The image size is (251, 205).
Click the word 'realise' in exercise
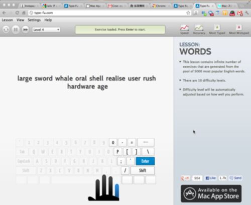(x=115, y=78)
